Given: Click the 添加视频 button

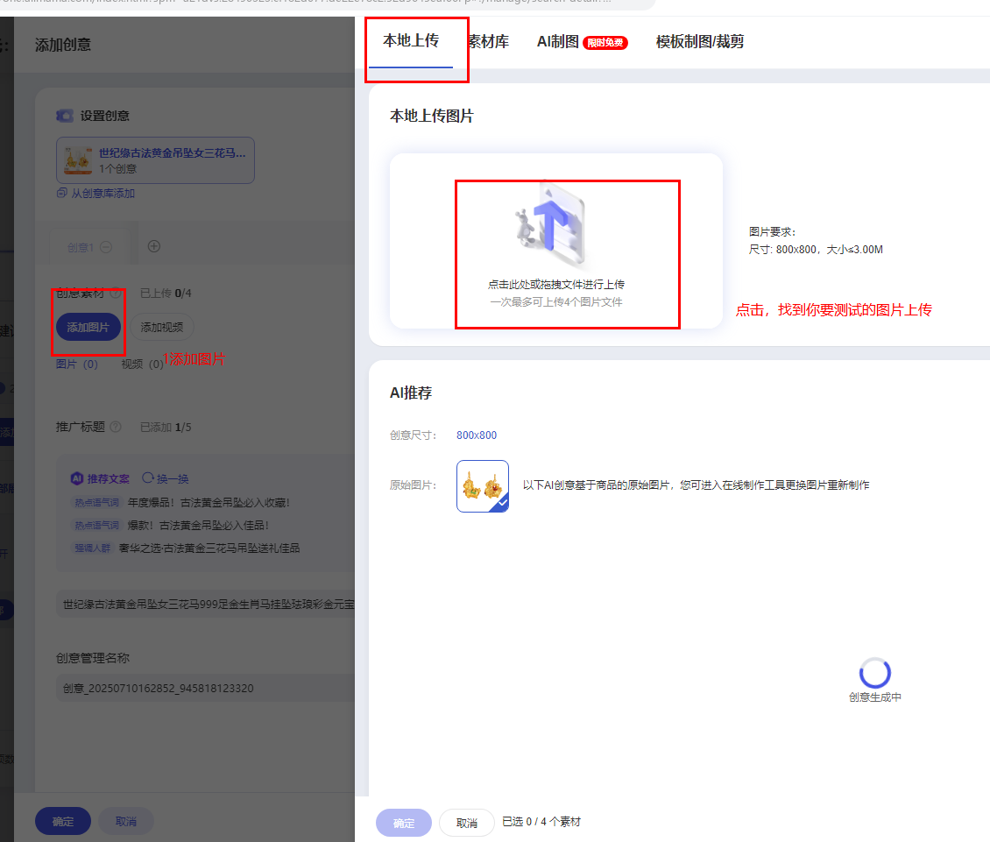Looking at the screenshot, I should pyautogui.click(x=162, y=327).
